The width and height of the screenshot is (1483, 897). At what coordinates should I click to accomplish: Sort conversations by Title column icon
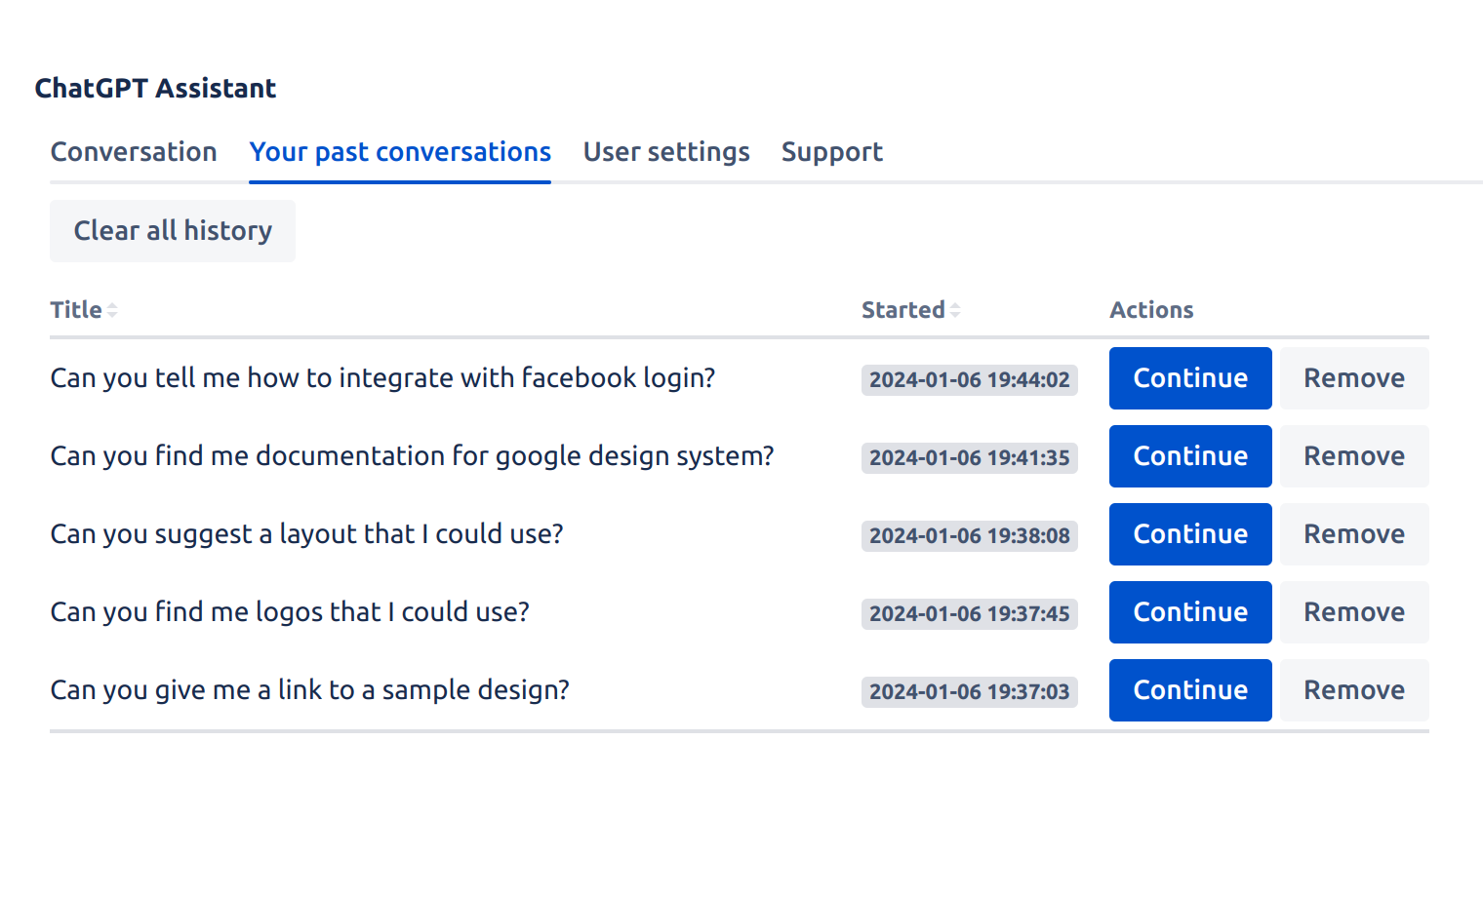[112, 310]
